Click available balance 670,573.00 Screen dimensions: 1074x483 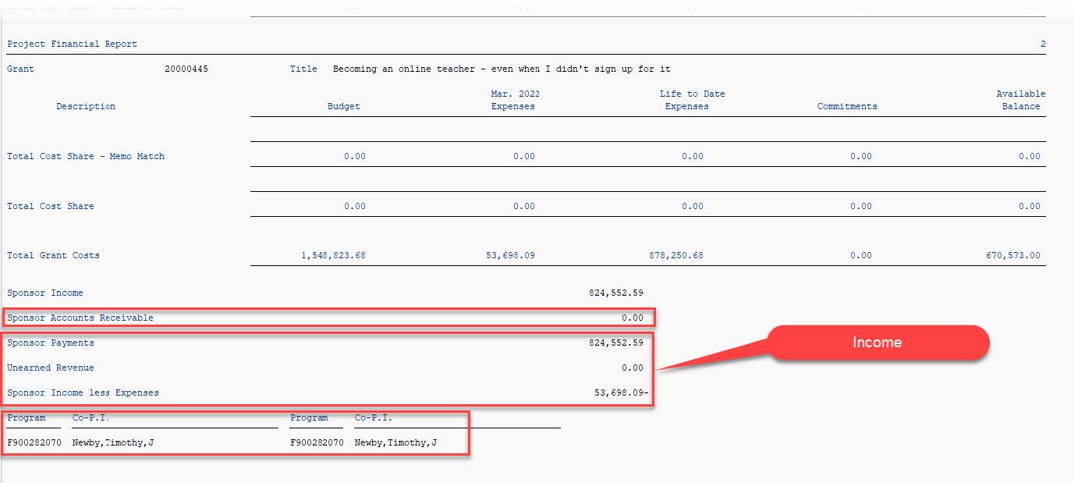1013,255
